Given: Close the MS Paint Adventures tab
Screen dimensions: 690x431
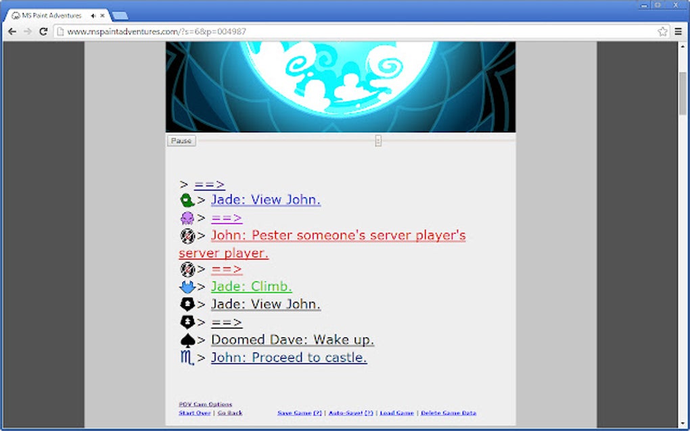Looking at the screenshot, I should (103, 16).
